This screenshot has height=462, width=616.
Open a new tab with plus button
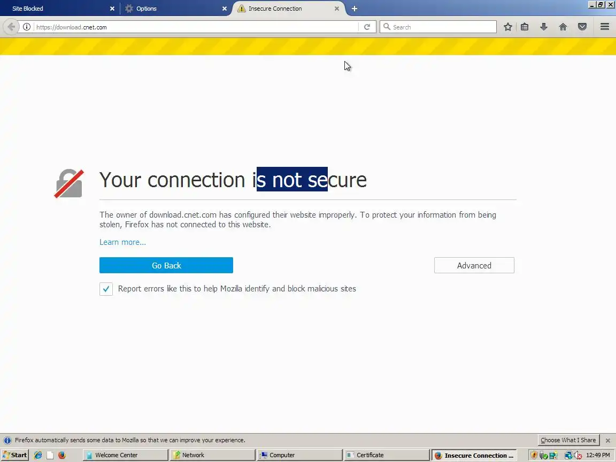pyautogui.click(x=355, y=9)
